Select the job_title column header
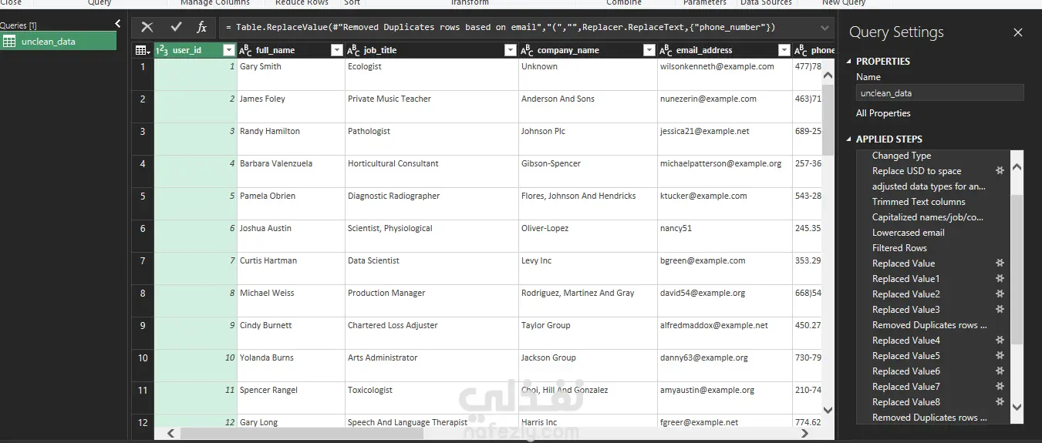The width and height of the screenshot is (1042, 443). click(x=432, y=50)
